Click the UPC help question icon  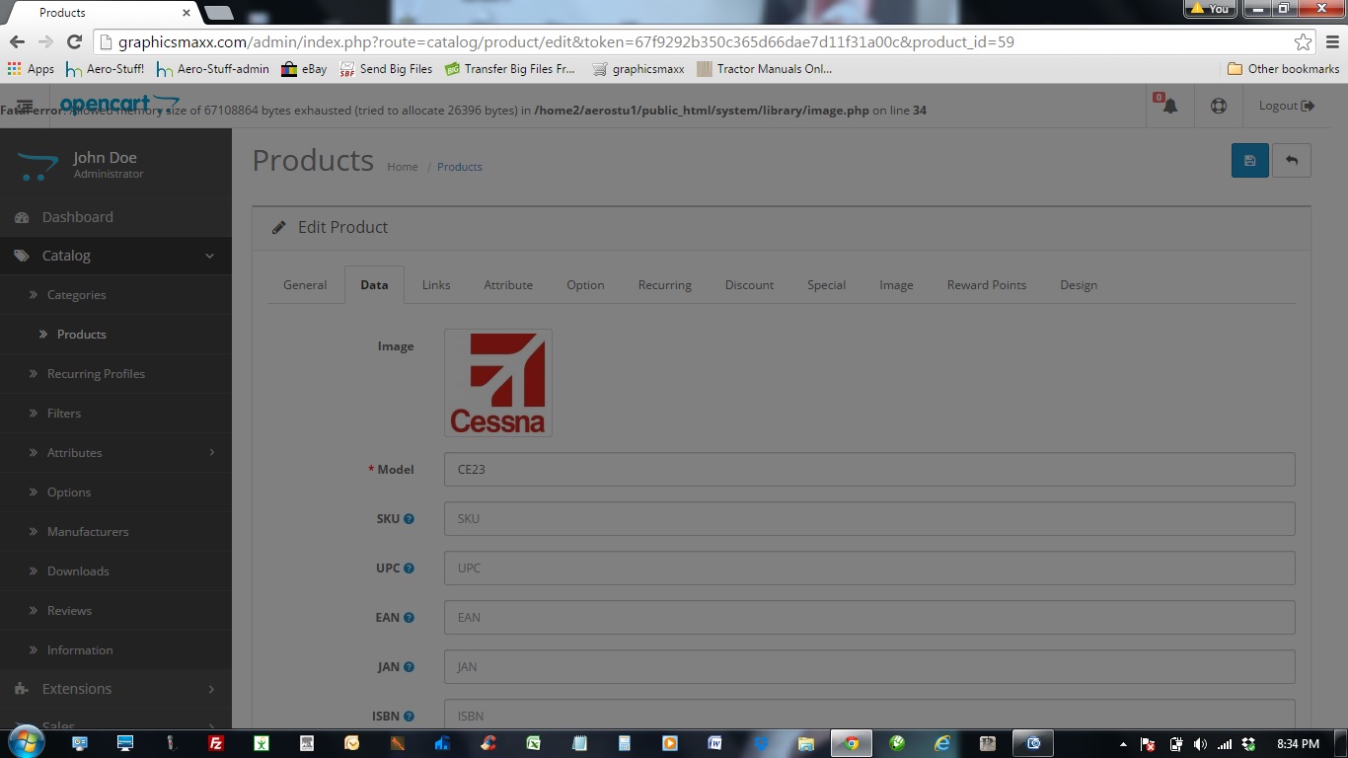[409, 568]
